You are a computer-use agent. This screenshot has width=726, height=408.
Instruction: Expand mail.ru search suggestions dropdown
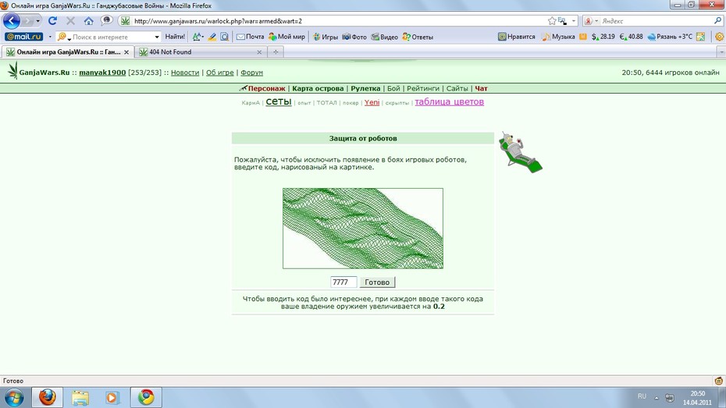click(157, 37)
